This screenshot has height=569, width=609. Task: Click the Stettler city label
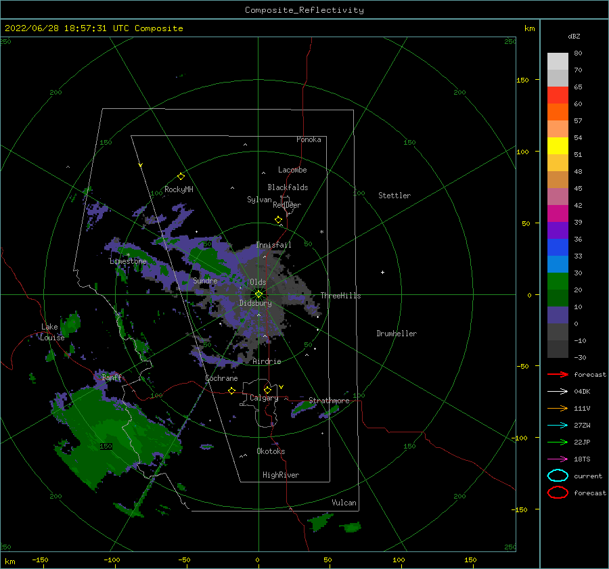tap(394, 196)
